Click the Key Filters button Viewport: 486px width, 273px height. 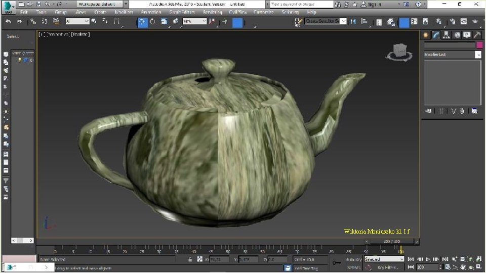[388, 267]
